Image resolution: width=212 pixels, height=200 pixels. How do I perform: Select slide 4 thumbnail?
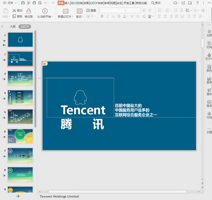pyautogui.click(x=20, y=98)
